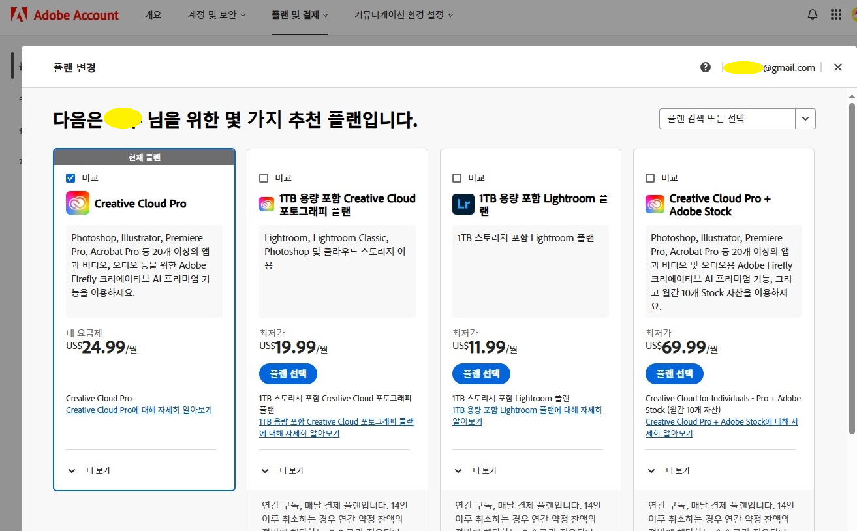Expand 더 보기 under the Lightroom 플랜
The height and width of the screenshot is (531, 857).
point(475,470)
